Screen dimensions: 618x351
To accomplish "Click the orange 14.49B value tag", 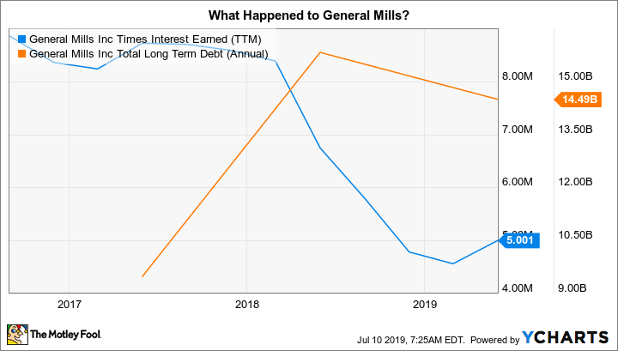I will click(x=579, y=100).
